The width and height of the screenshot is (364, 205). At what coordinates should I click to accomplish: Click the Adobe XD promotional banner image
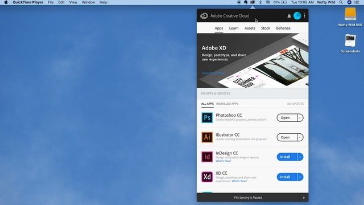tap(253, 60)
